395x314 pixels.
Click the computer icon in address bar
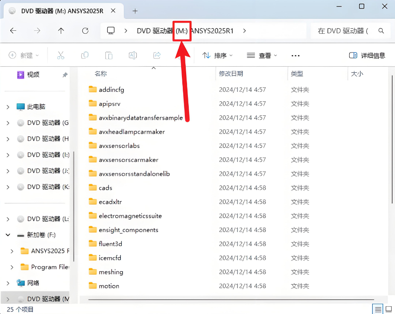click(111, 31)
